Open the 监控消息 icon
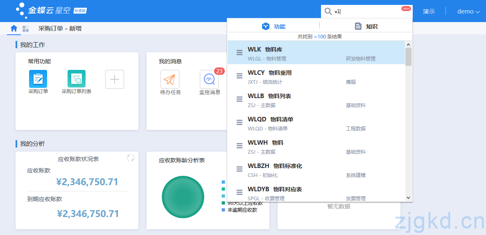The height and width of the screenshot is (235, 486). click(x=209, y=79)
